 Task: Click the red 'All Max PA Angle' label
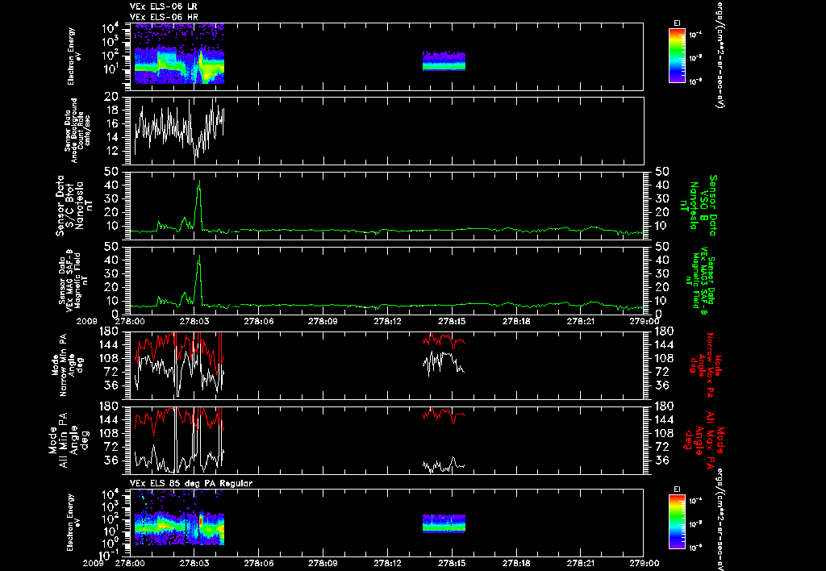click(x=704, y=440)
